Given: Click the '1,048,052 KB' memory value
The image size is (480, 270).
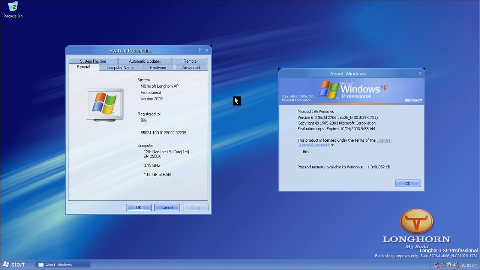Looking at the screenshot, I should (379, 167).
